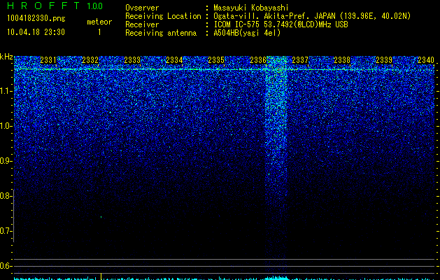Image resolution: width=440 pixels, height=280 pixels.
Task: Click the meteor count value 1
Action: [99, 32]
